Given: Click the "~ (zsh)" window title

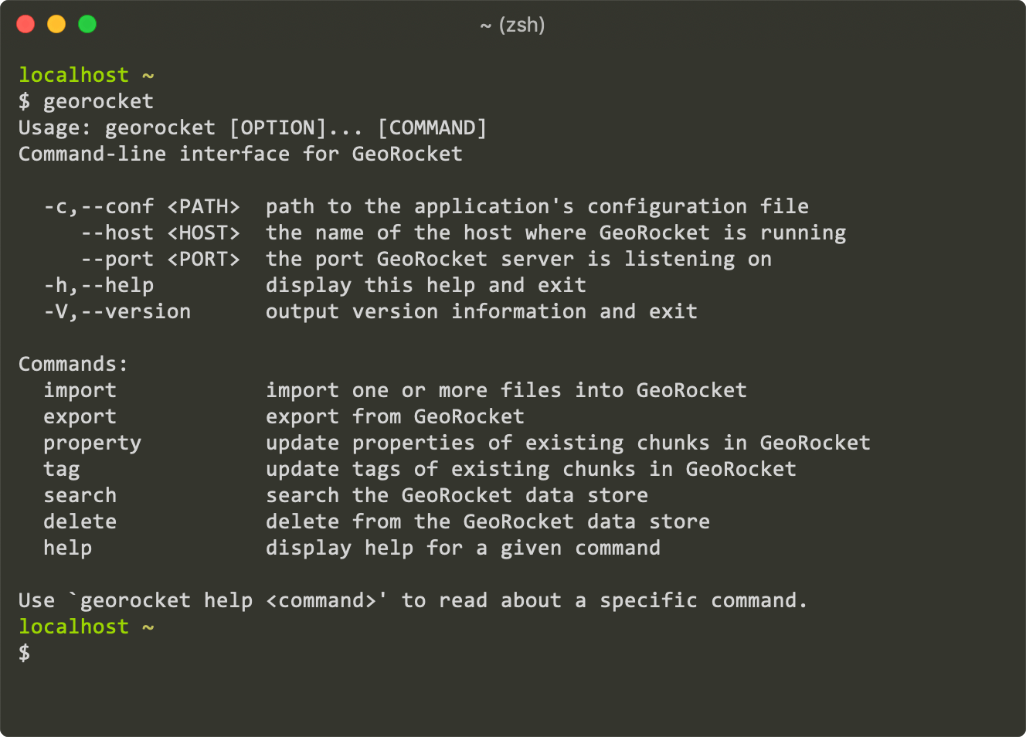Looking at the screenshot, I should tap(512, 25).
